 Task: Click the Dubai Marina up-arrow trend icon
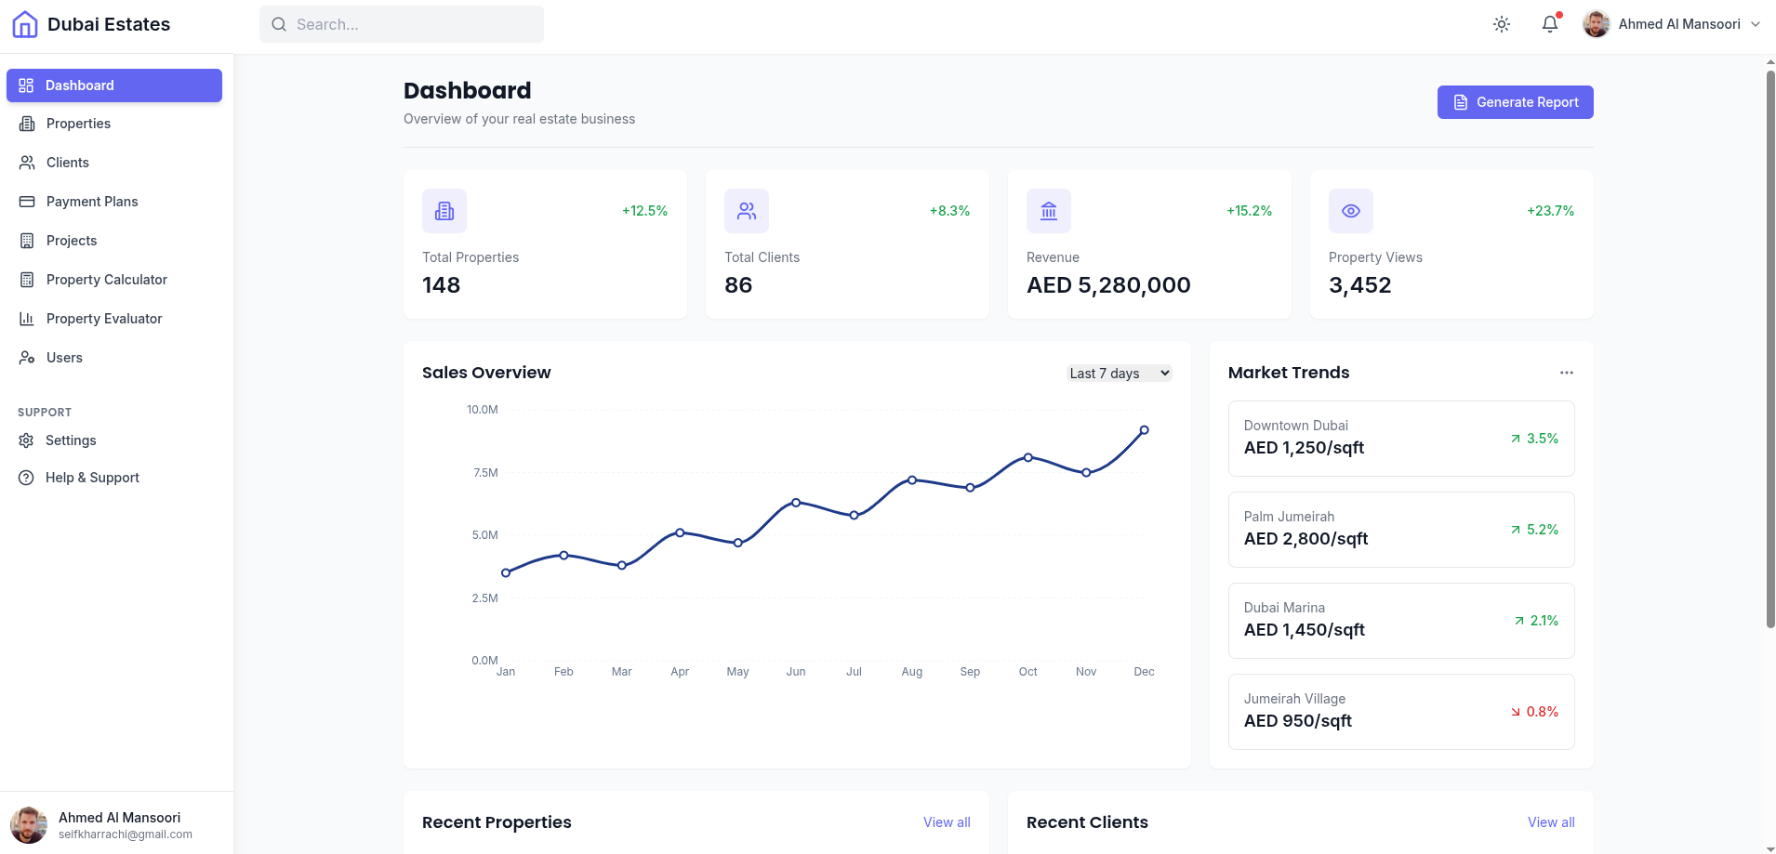(x=1519, y=621)
